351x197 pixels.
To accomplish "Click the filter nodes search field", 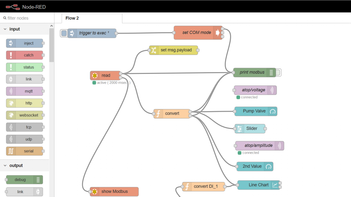I will tap(27, 18).
